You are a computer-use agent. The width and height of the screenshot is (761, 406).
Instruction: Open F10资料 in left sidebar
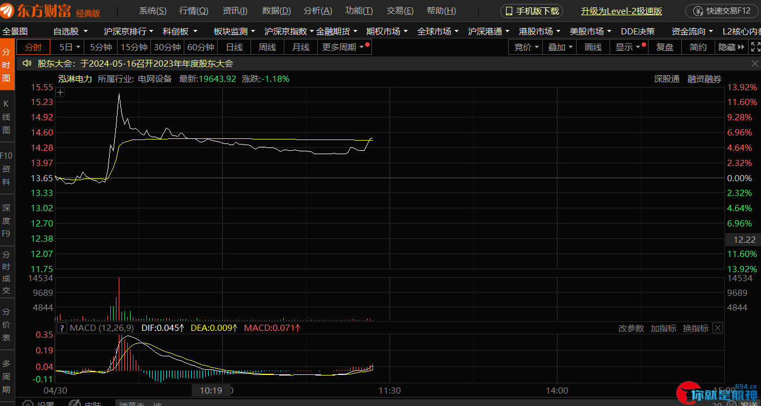pos(7,169)
